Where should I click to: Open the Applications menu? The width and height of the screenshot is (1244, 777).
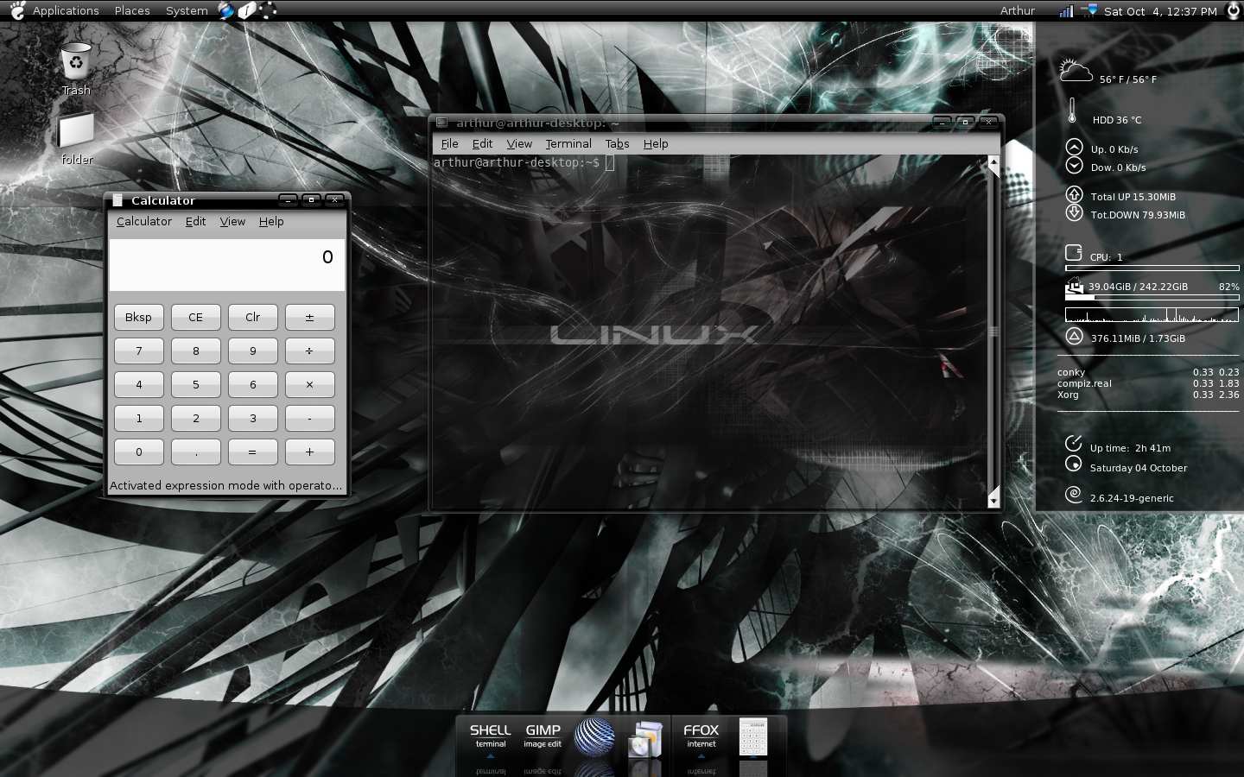coord(66,10)
